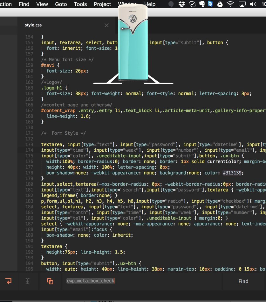Open the Dropbox menu bar icon
266x302 pixels.
point(182,4)
